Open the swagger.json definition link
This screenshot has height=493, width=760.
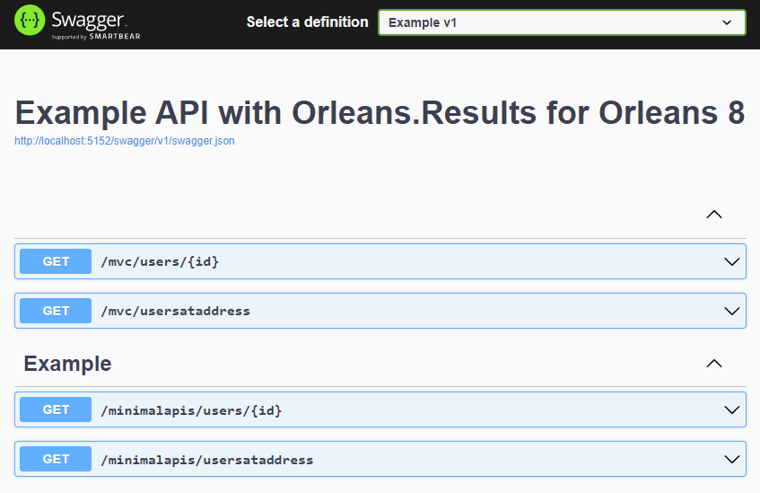pos(125,141)
